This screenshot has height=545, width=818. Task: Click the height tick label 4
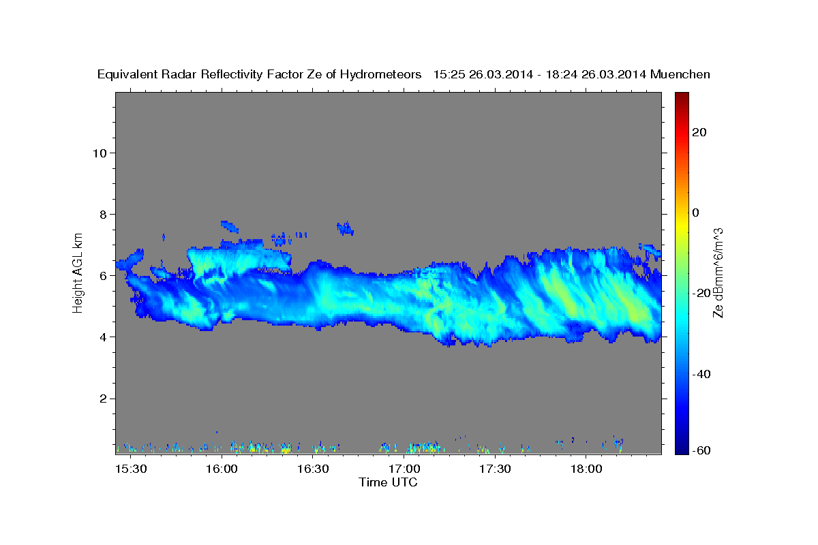(104, 337)
